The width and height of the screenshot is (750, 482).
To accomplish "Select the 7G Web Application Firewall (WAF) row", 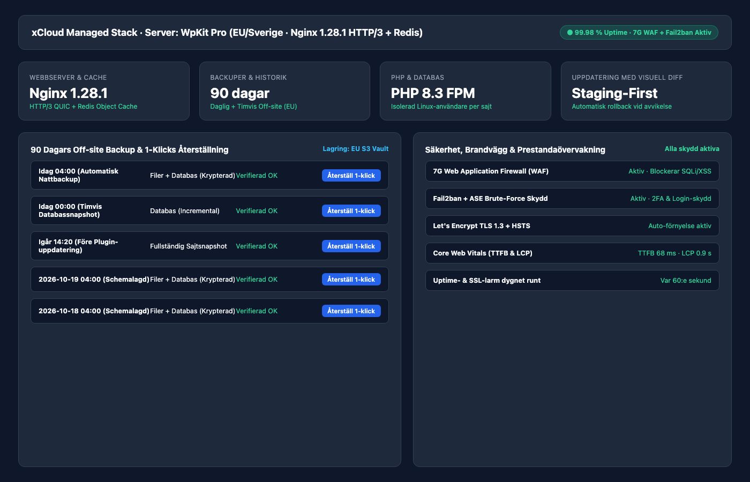I will click(x=572, y=171).
